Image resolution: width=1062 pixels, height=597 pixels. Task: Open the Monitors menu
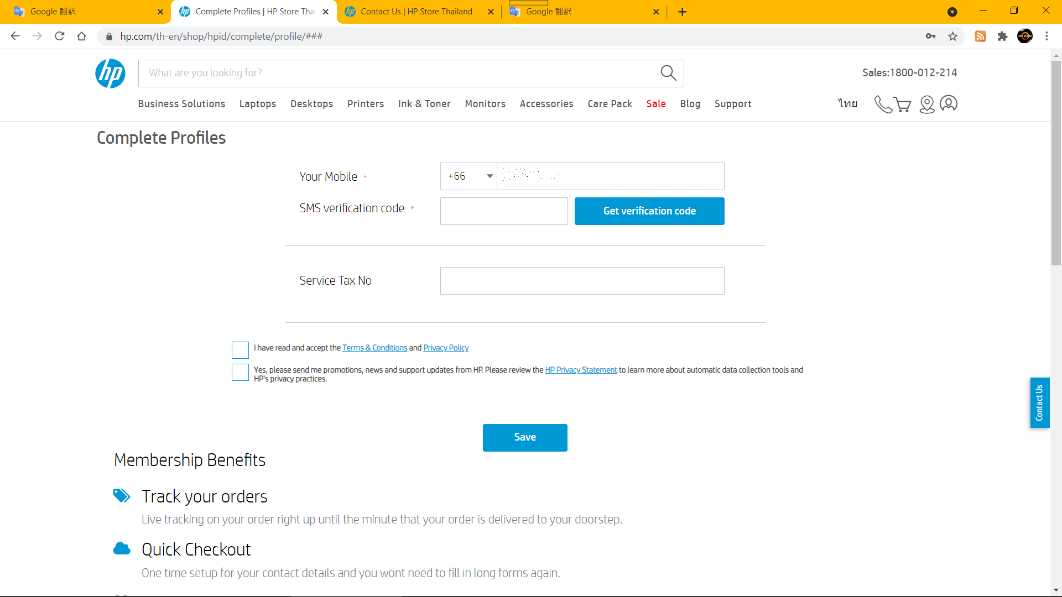[485, 104]
